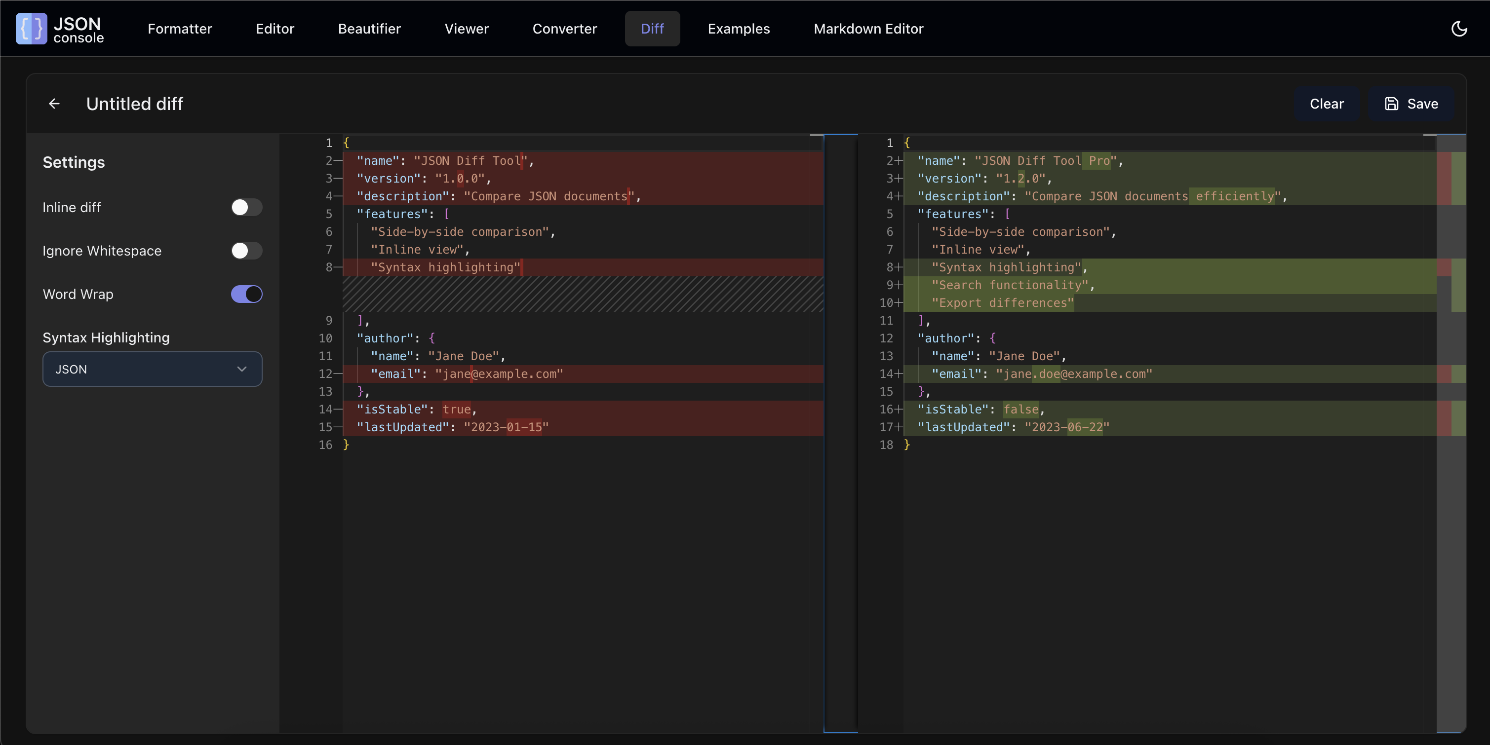Click "JSON Diff Tool Pro" text in right editor
The image size is (1490, 745).
[1046, 161]
